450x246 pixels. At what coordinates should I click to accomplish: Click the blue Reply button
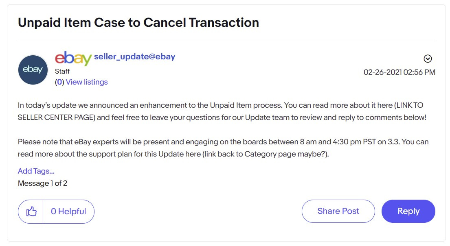click(408, 211)
